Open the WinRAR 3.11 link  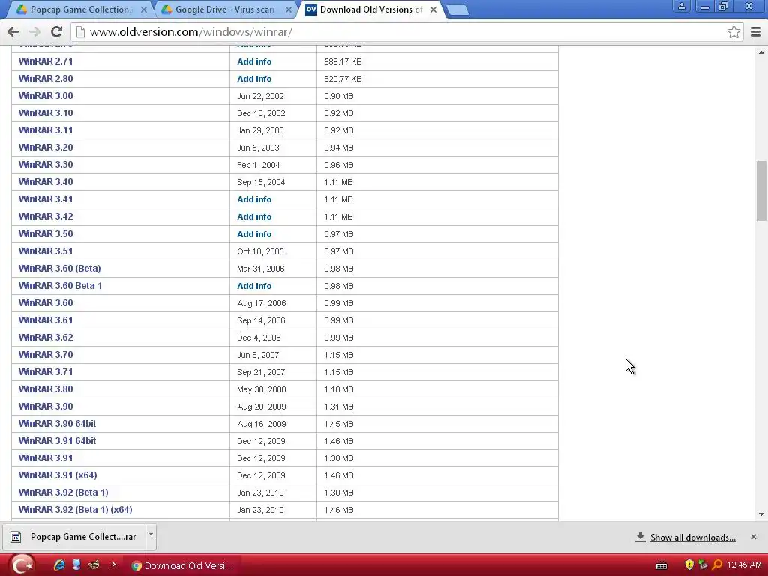[46, 130]
